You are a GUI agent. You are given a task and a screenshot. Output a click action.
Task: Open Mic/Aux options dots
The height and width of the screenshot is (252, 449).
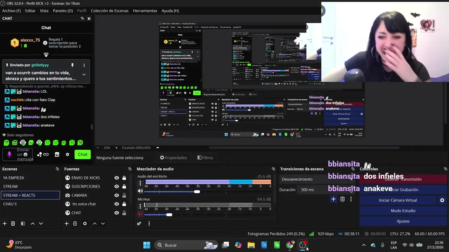pyautogui.click(x=140, y=206)
